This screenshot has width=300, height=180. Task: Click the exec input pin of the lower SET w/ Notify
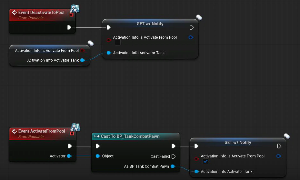(x=196, y=146)
